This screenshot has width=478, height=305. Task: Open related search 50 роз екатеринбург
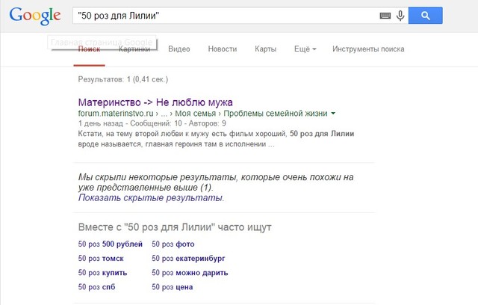click(188, 259)
